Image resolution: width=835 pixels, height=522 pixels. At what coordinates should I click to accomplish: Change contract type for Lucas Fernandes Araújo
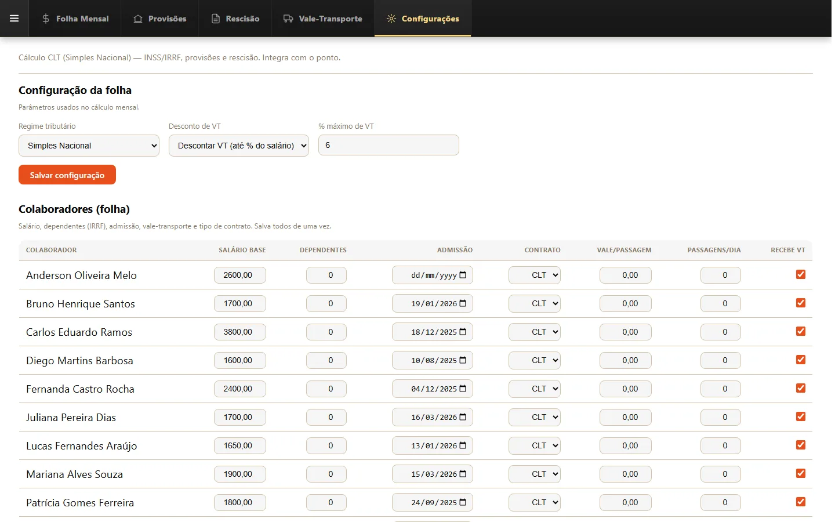(x=535, y=445)
